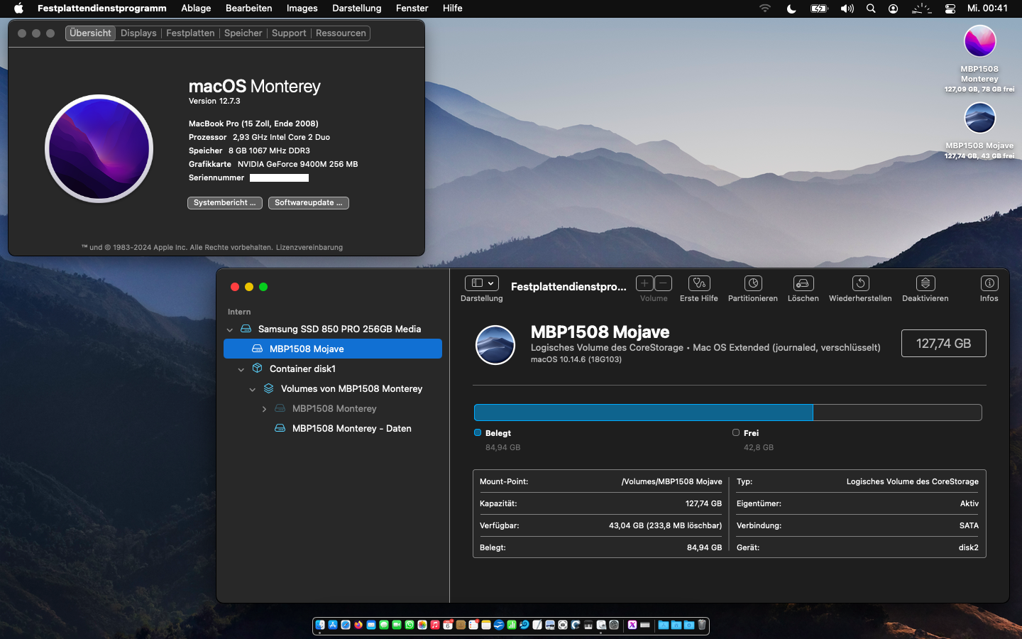The height and width of the screenshot is (639, 1022).
Task: Open the Images menu
Action: click(x=302, y=9)
